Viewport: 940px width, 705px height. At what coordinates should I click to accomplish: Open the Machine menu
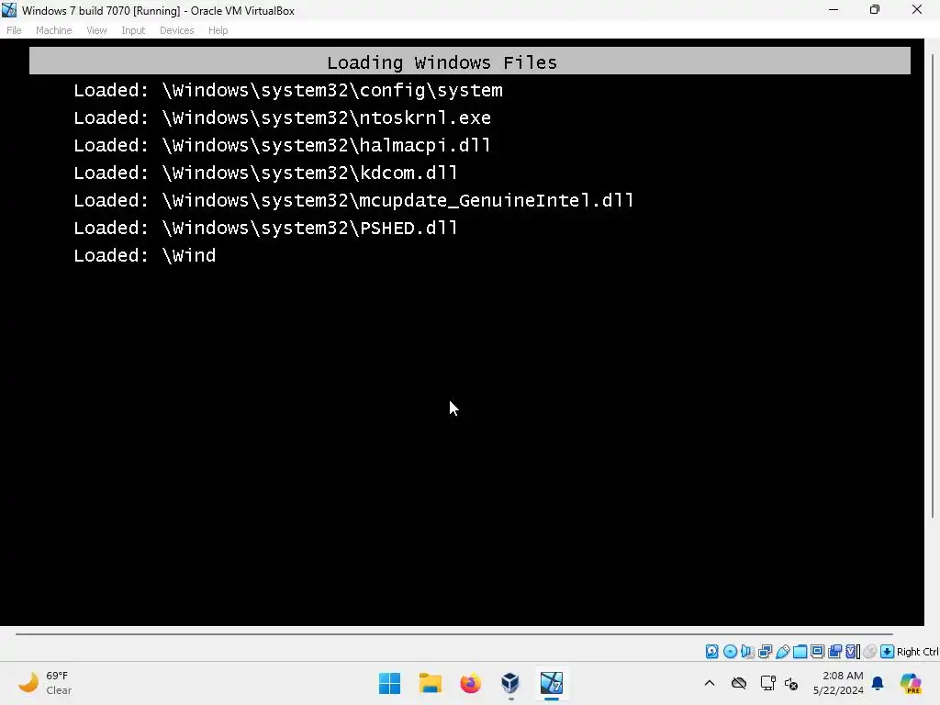(x=53, y=30)
